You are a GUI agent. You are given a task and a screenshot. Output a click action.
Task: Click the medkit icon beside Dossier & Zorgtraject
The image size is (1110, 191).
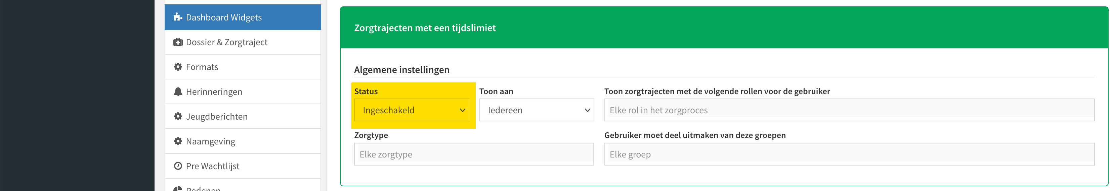tap(177, 42)
